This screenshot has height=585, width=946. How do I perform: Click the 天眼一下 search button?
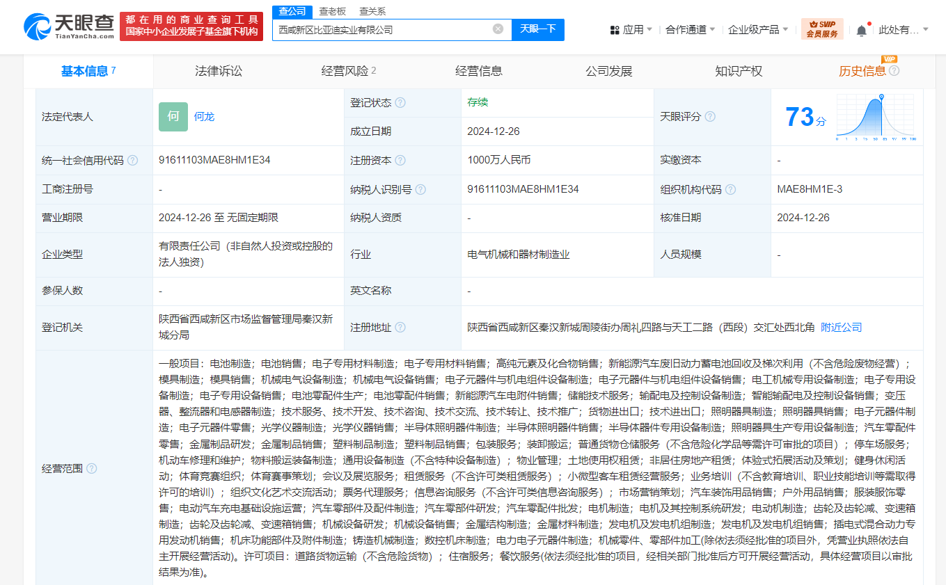pos(538,29)
